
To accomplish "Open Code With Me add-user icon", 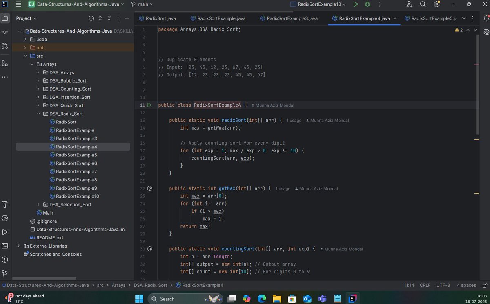I will 409,4.
